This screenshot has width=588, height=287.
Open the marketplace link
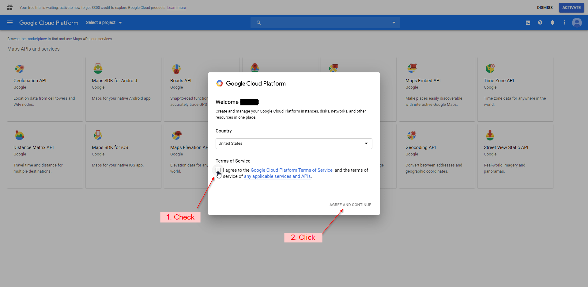[x=37, y=39]
